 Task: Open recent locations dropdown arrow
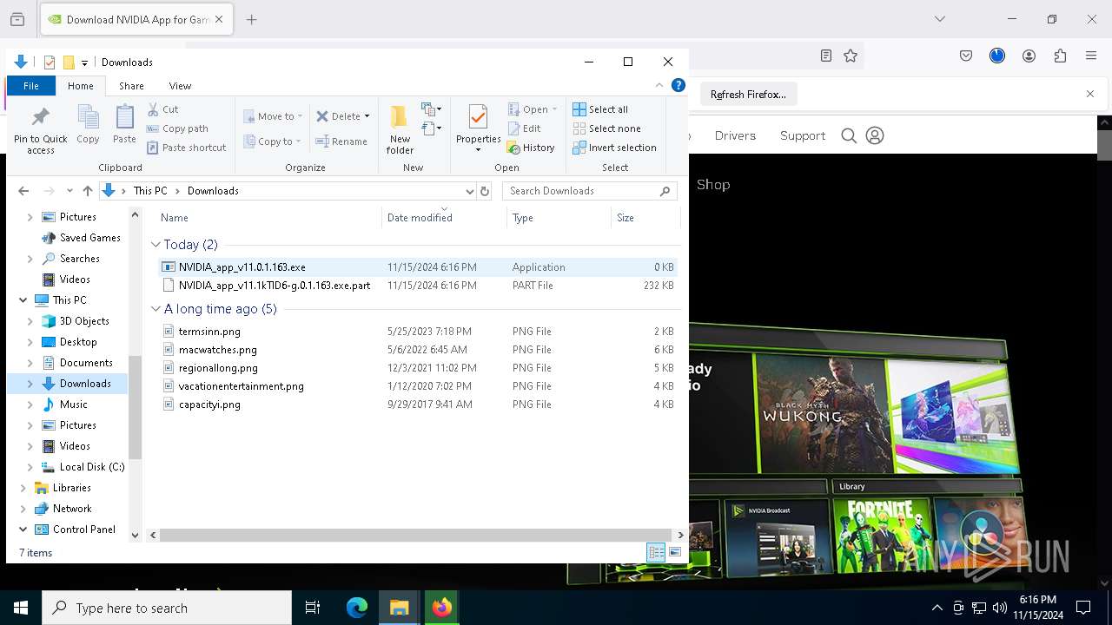tap(69, 191)
